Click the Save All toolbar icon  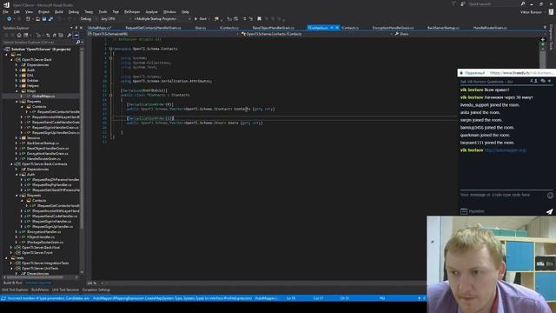click(x=50, y=19)
